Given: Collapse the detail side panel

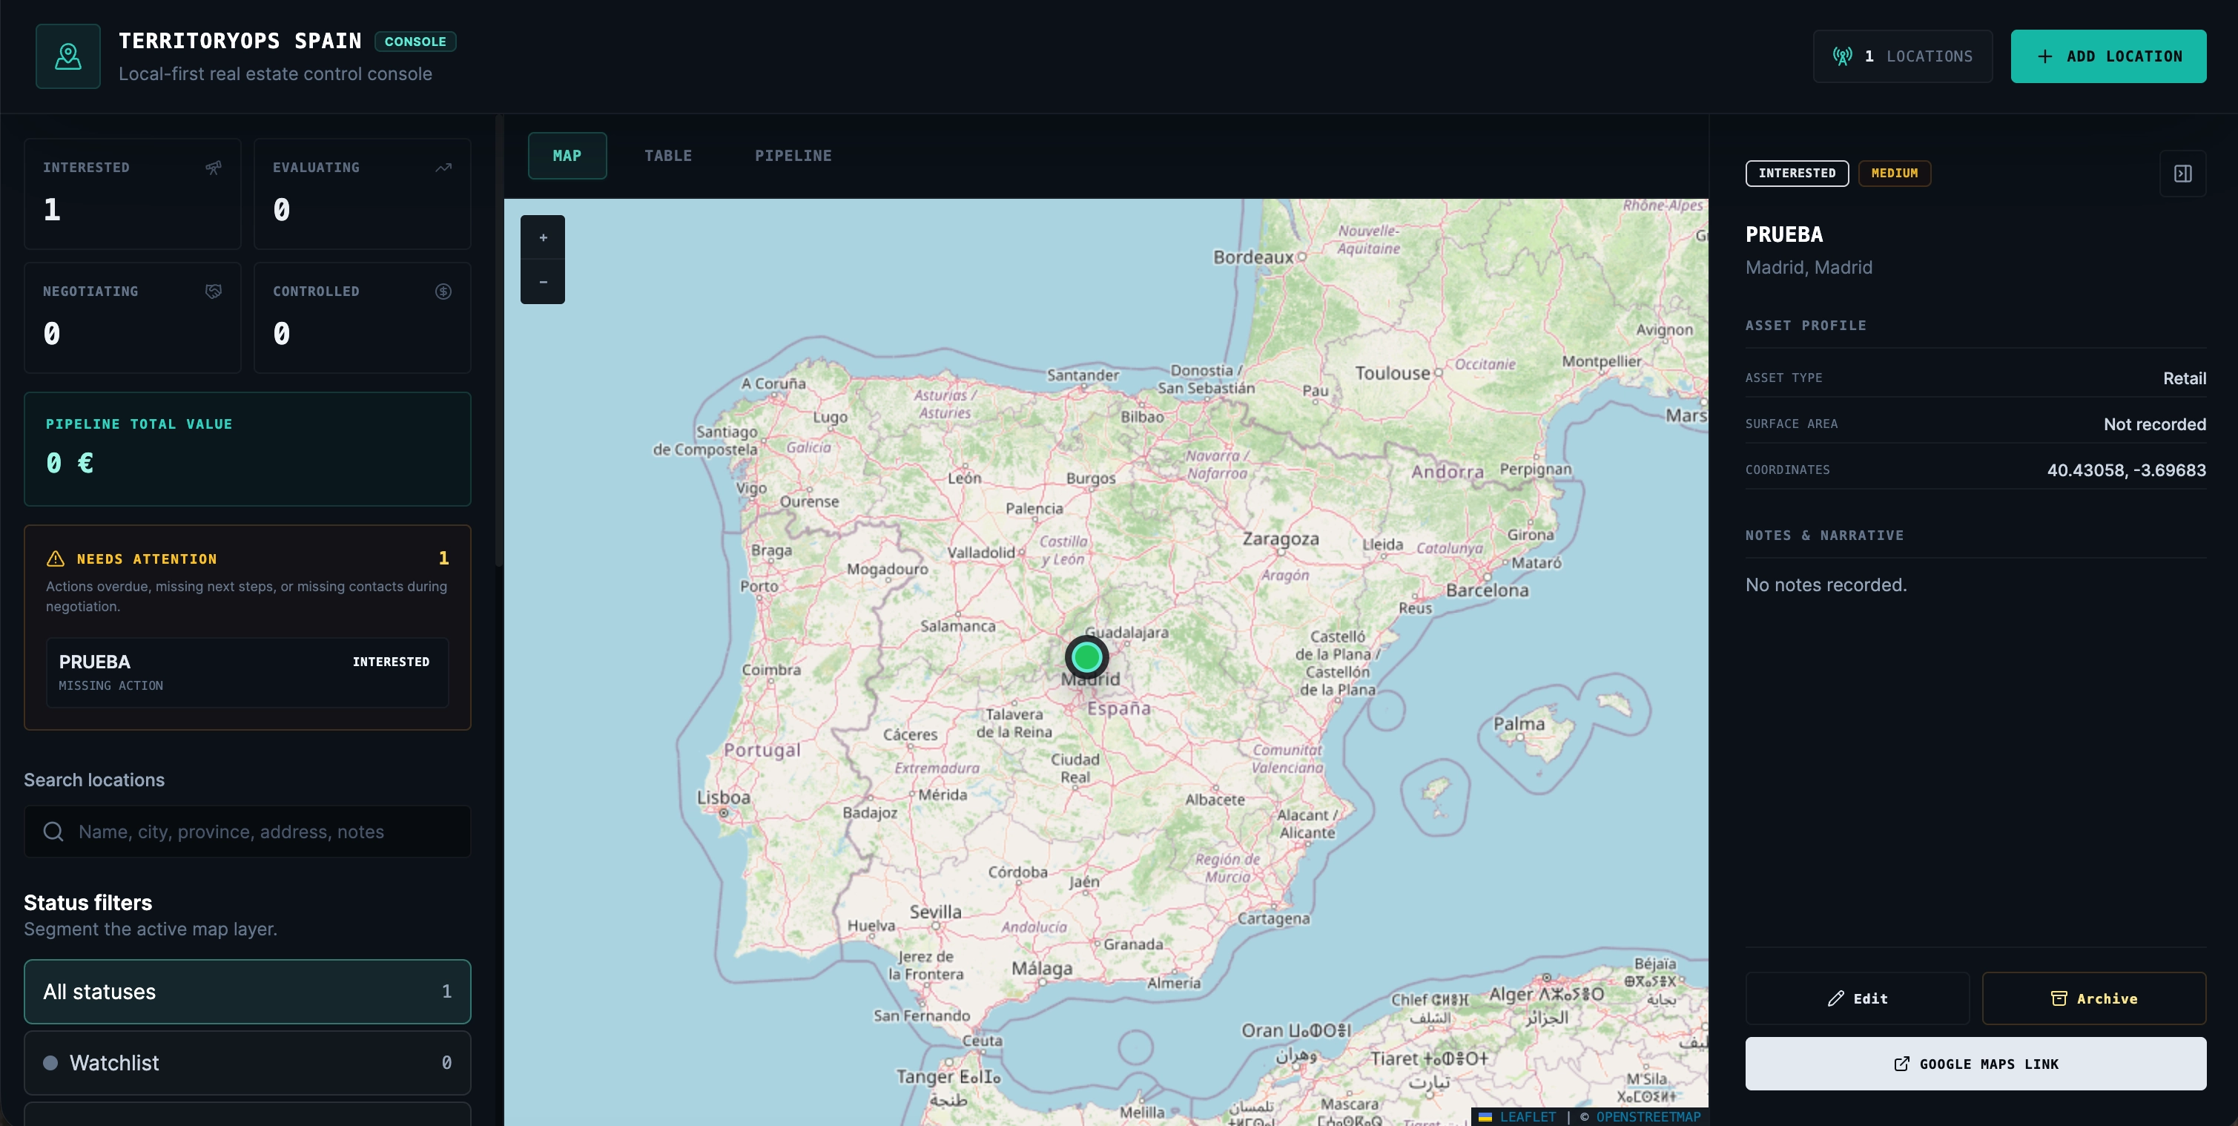Looking at the screenshot, I should [2182, 174].
